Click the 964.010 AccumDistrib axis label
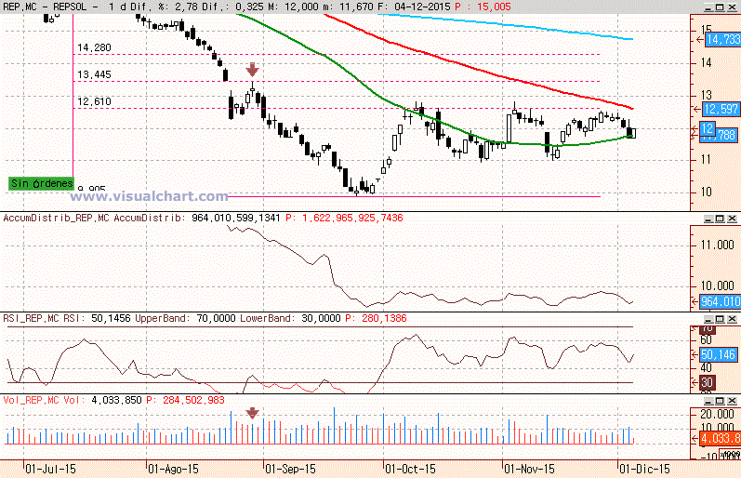This screenshot has height=478, width=741. pyautogui.click(x=720, y=301)
